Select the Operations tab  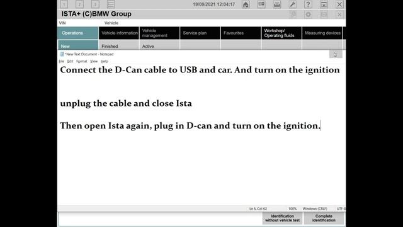click(x=78, y=33)
